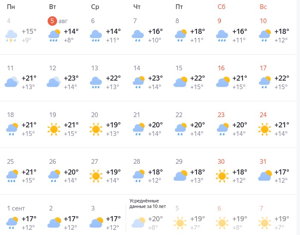The width and height of the screenshot is (300, 235).
Task: Open the forecast for Sunday 24
Action: tap(263, 114)
